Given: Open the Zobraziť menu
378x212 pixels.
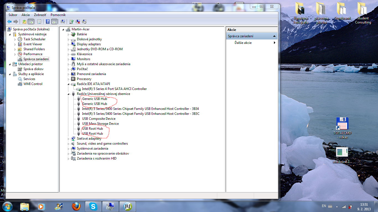Looking at the screenshot, I should [x=40, y=15].
